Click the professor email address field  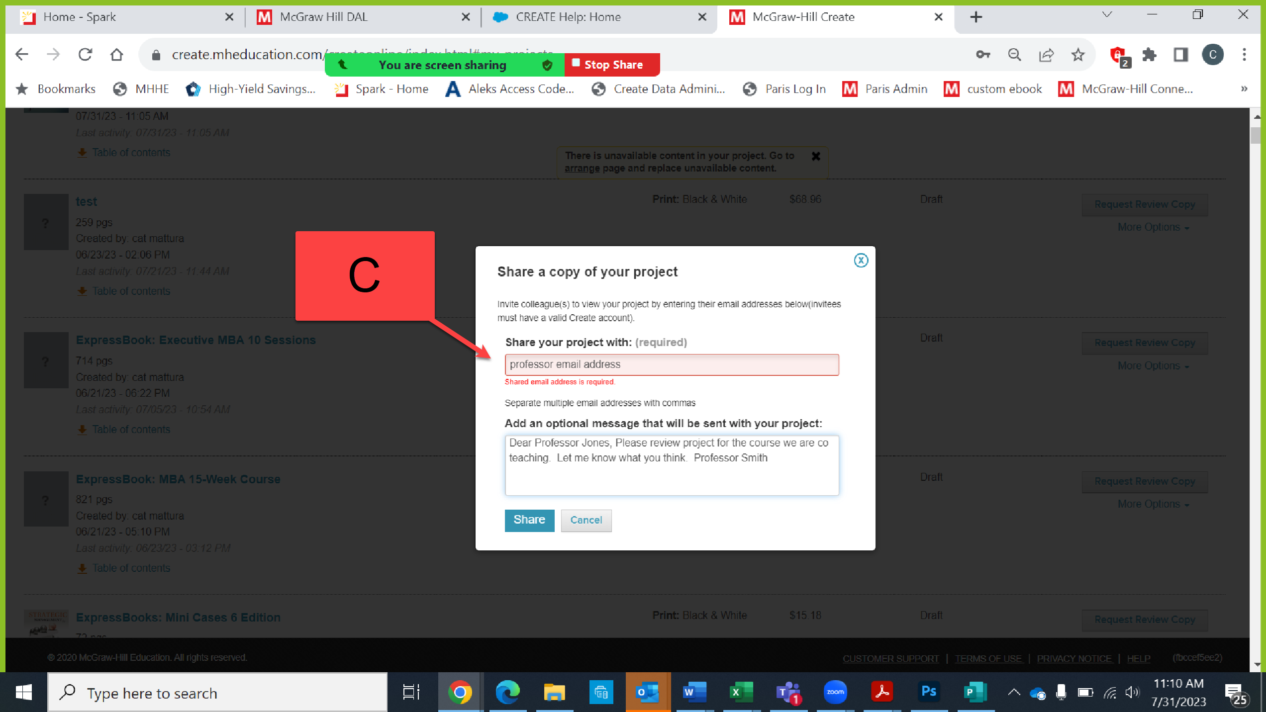672,364
